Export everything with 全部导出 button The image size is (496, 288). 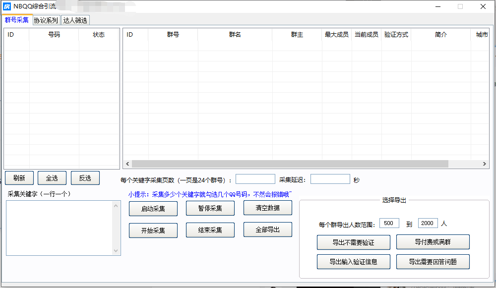tap(267, 230)
